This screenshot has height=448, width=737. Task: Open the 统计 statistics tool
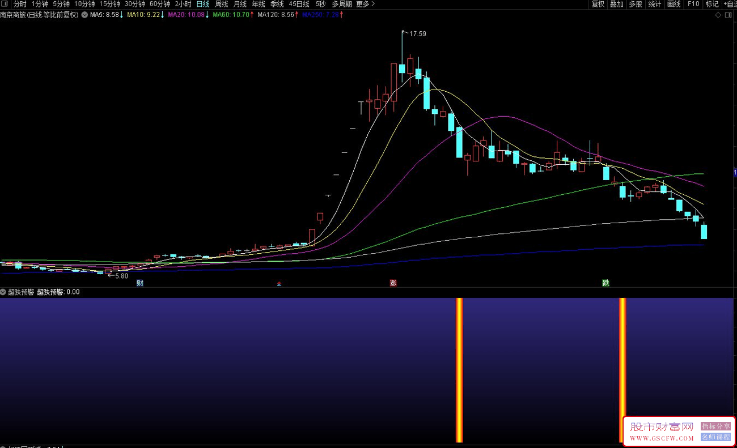[x=655, y=4]
